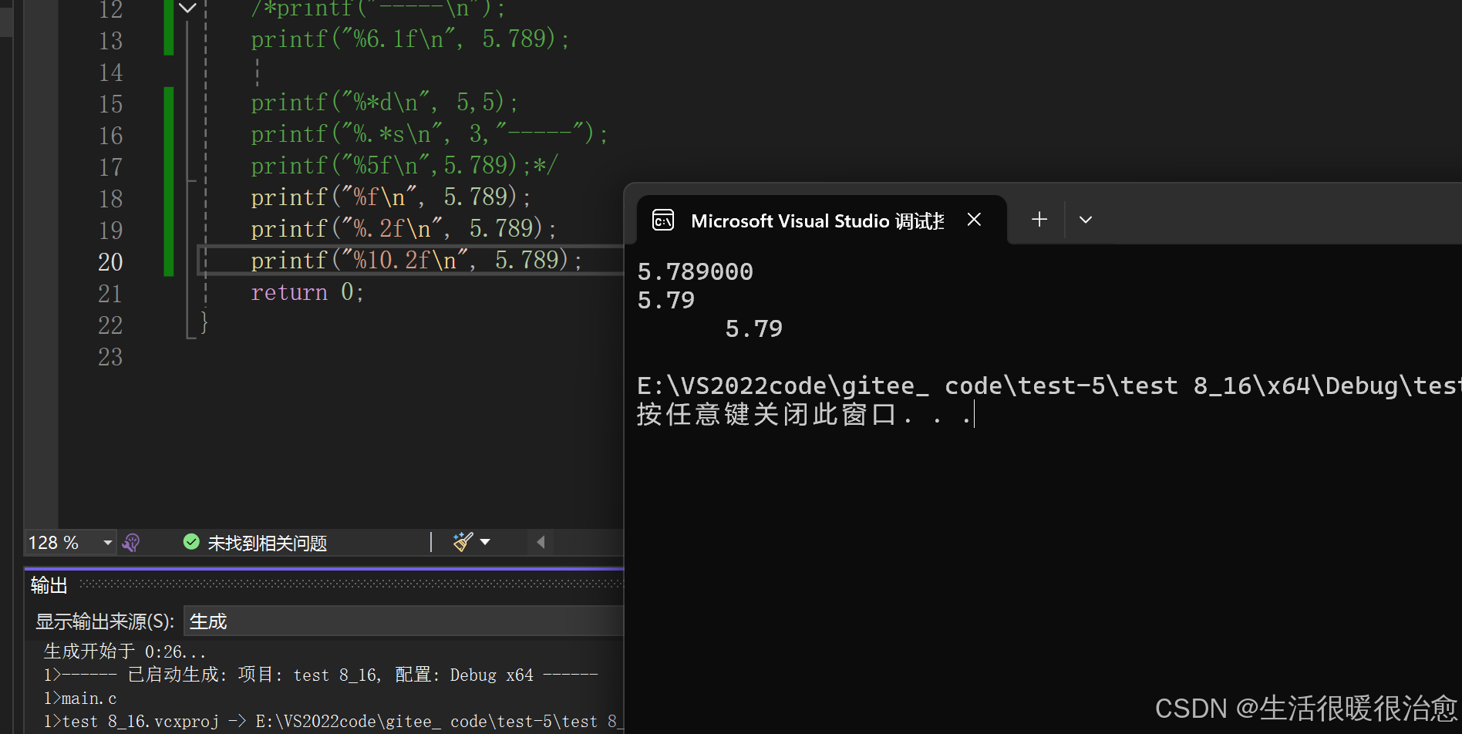Viewport: 1462px width, 734px height.
Task: Click line number 23 in the gutter
Action: 110,357
